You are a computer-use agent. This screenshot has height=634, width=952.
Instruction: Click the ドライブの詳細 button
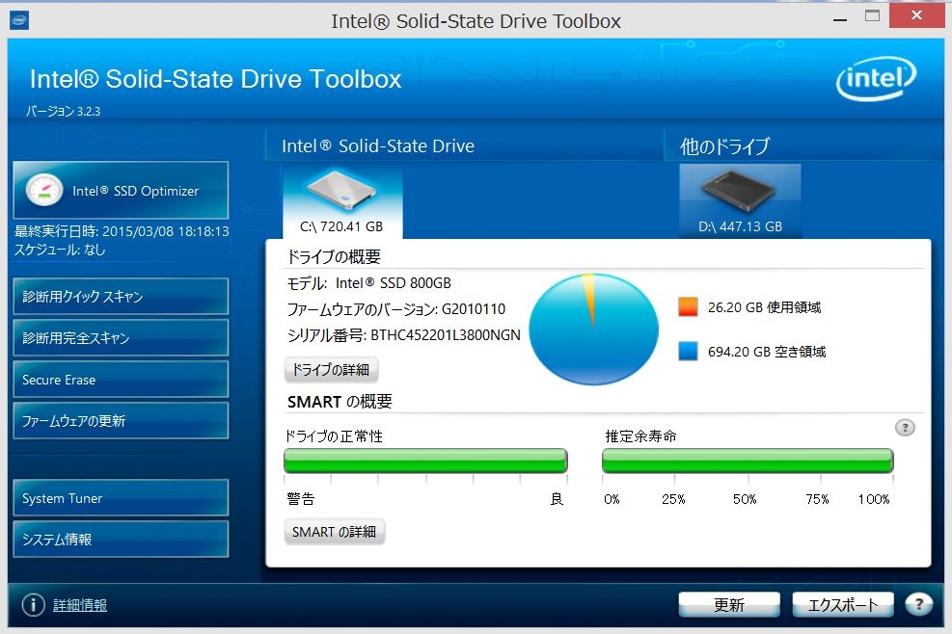[331, 369]
